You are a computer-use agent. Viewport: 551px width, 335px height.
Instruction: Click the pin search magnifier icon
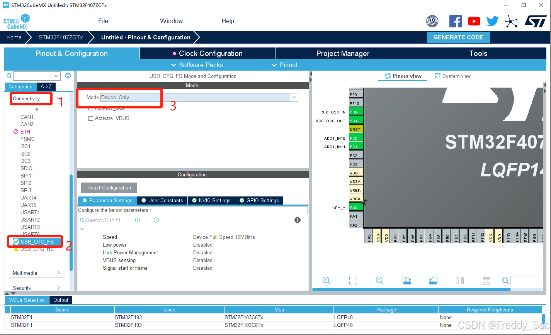point(505,281)
